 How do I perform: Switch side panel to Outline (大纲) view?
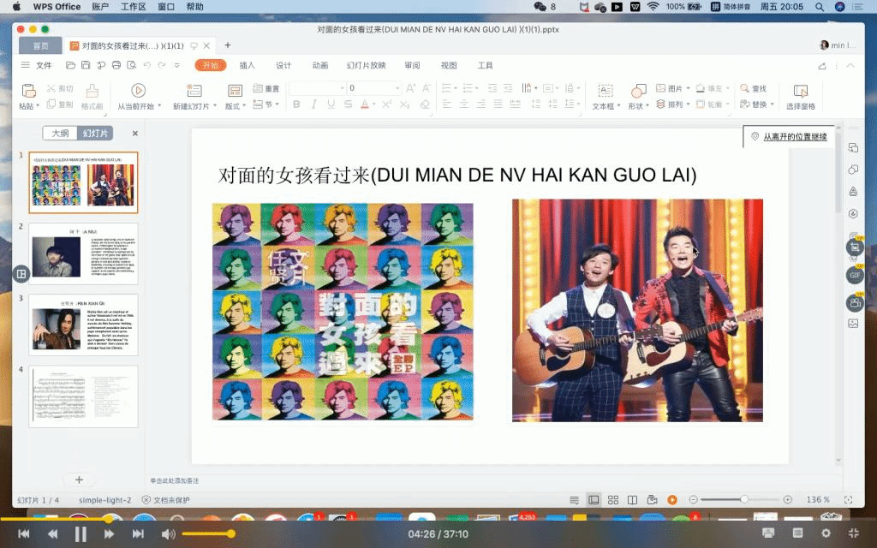(x=61, y=133)
